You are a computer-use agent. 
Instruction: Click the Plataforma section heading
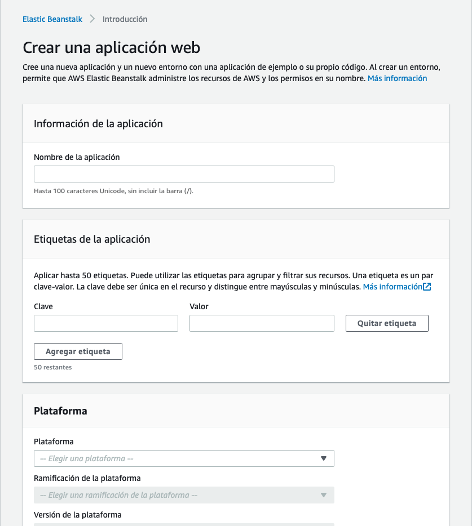tap(60, 411)
